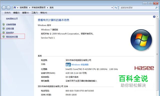This screenshot has width=160, height=96.
Task: Minimize the System window
Action: click(145, 3)
